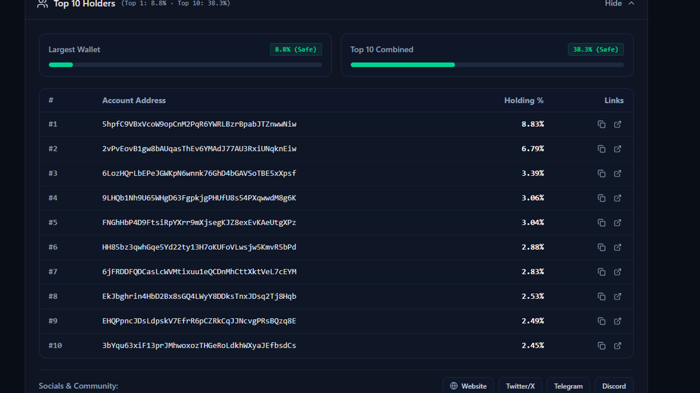Screen dimensions: 700x393
Task: Open holder #3 external link
Action: click(x=617, y=173)
